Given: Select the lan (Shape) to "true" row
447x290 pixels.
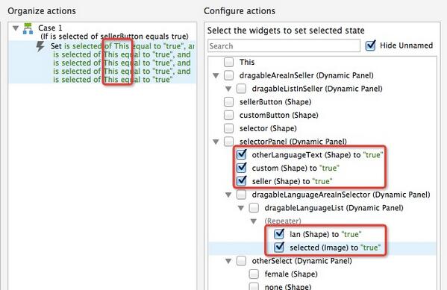Looking at the screenshot, I should pyautogui.click(x=325, y=234).
